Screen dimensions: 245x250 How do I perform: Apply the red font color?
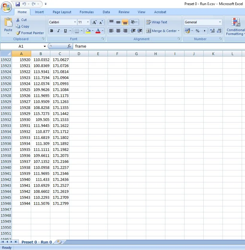98,31
